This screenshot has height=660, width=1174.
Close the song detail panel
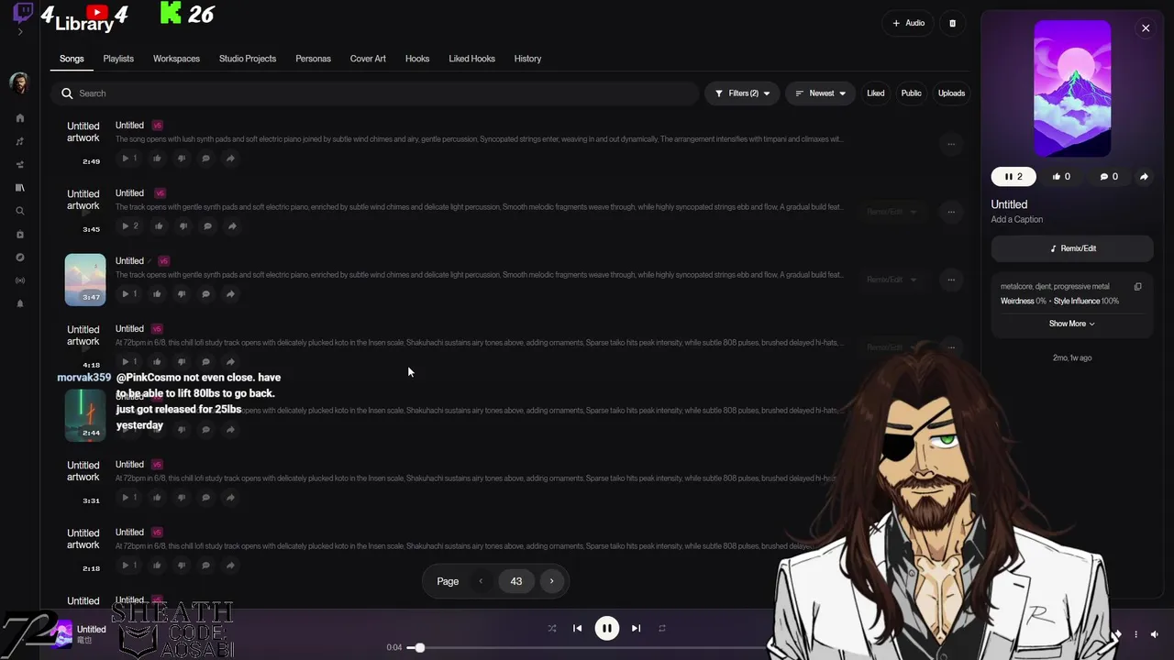point(1146,28)
